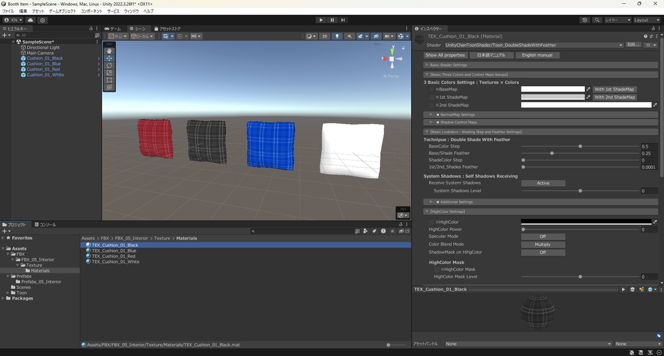The width and height of the screenshot is (664, 356).
Task: Expand Shadow Control Maps section
Action: coord(540,122)
